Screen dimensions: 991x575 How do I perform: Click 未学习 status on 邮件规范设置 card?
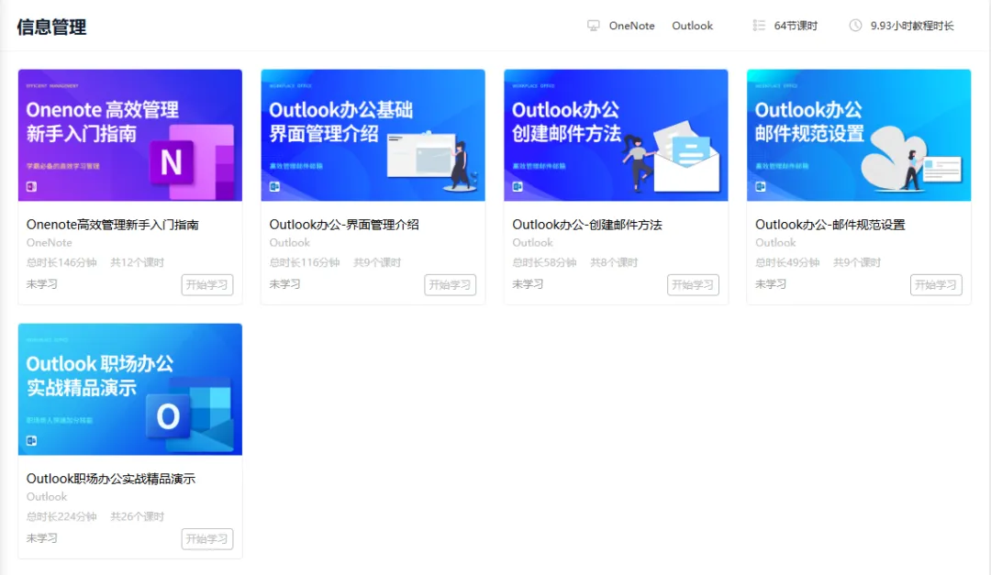[771, 284]
